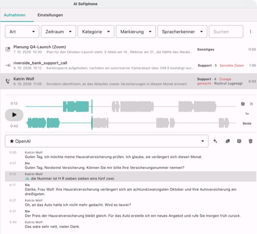The width and height of the screenshot is (257, 234).
Task: Click the Suchen search field
Action: [x=226, y=31]
